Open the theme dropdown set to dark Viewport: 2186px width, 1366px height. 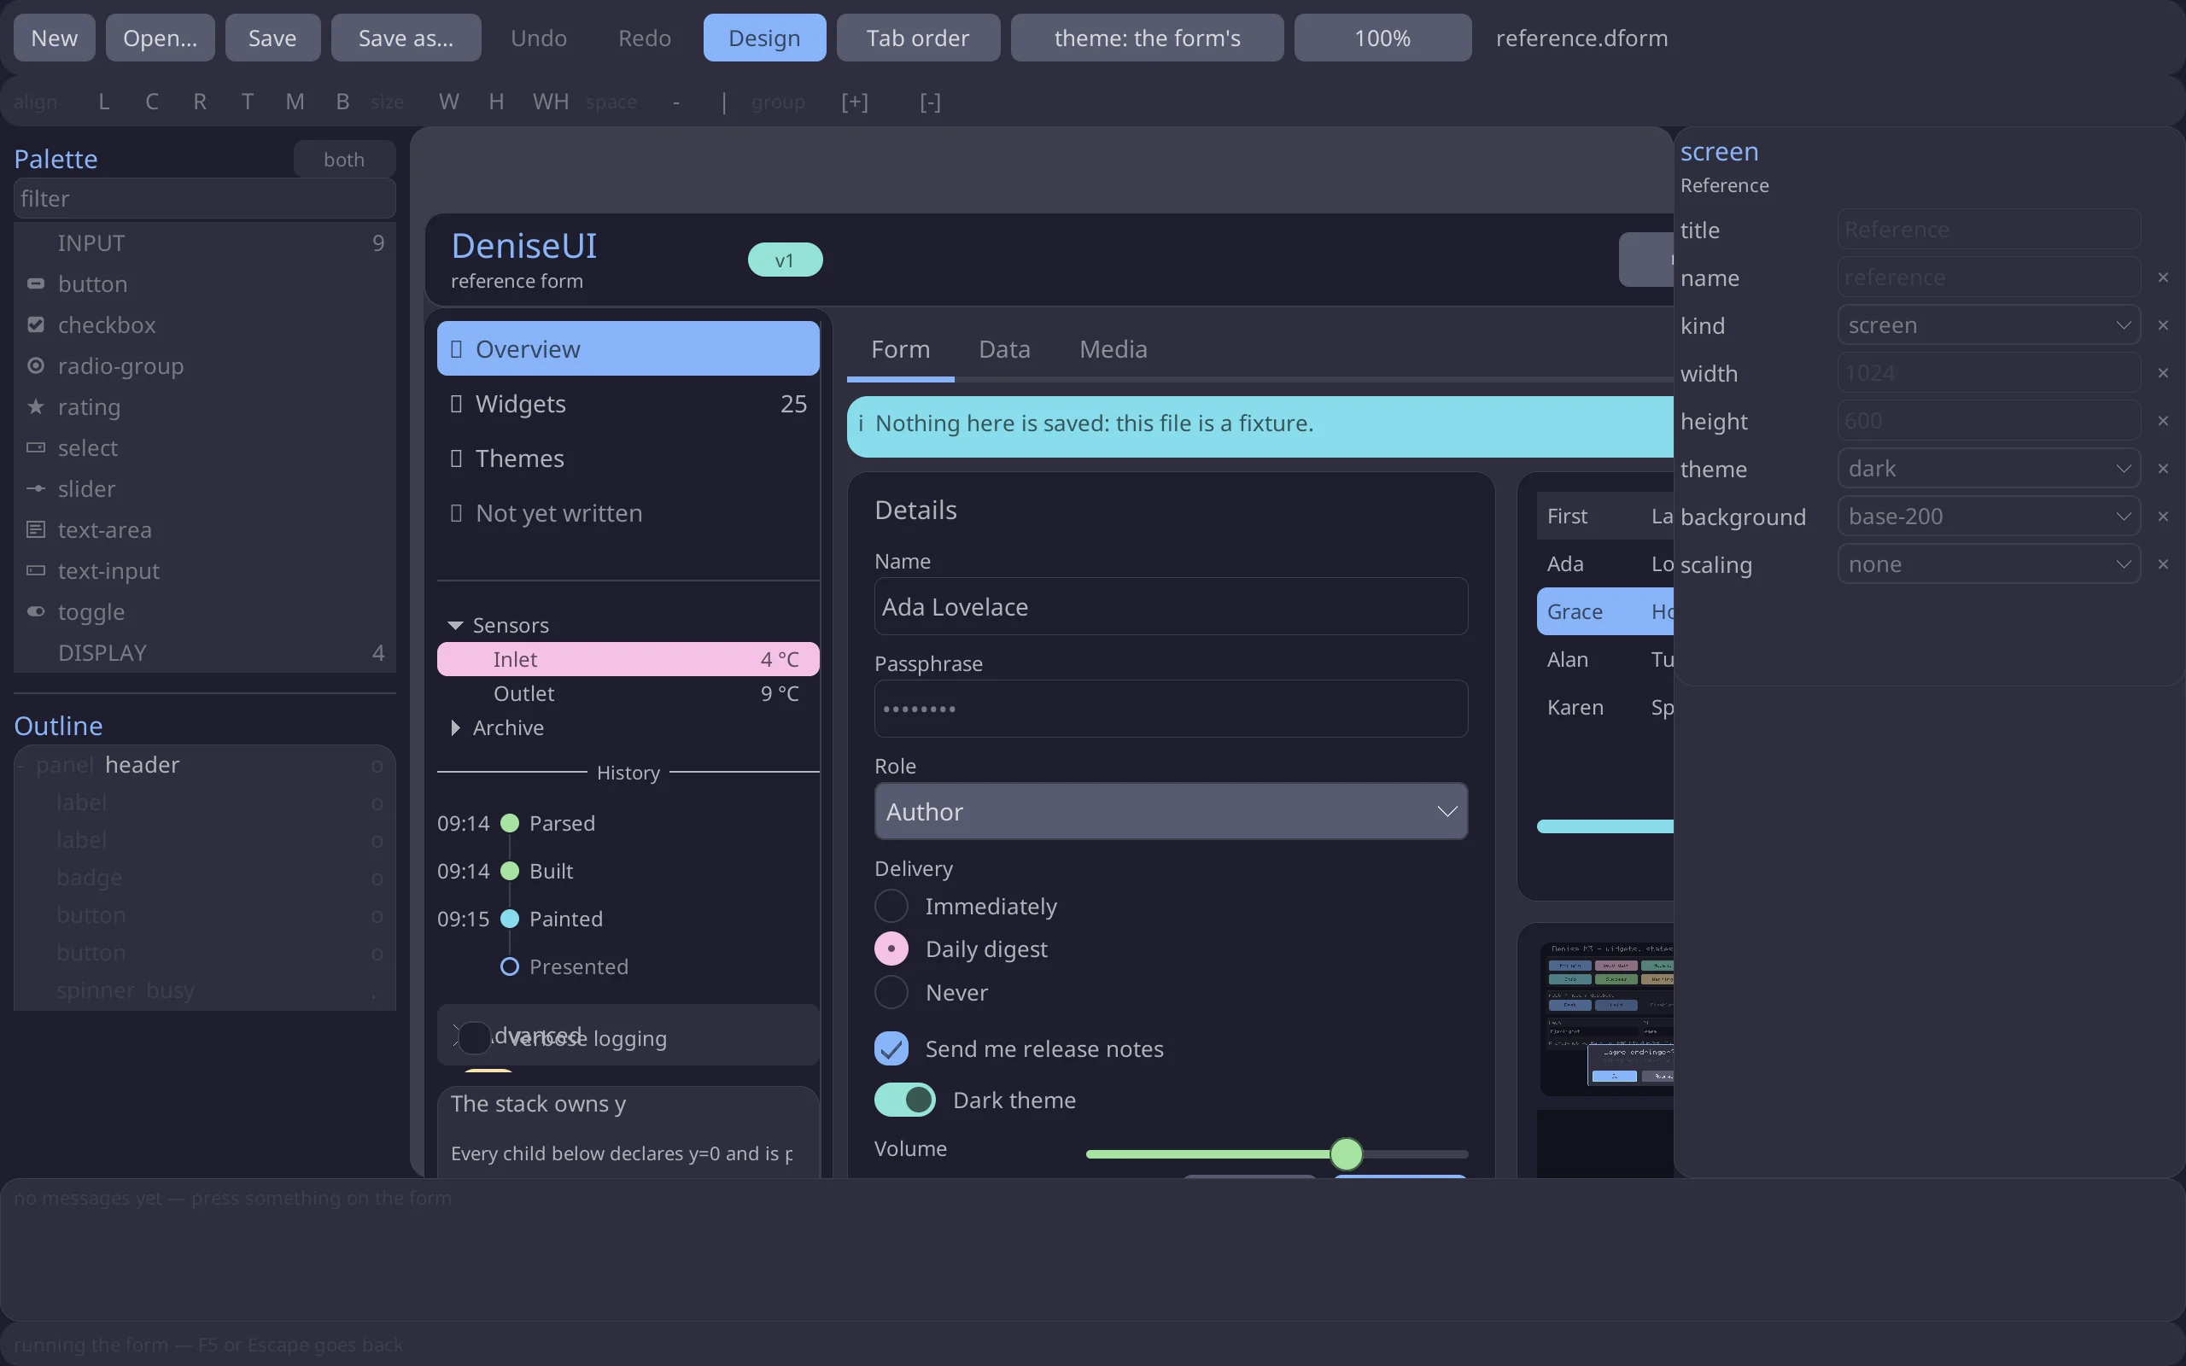[1989, 469]
